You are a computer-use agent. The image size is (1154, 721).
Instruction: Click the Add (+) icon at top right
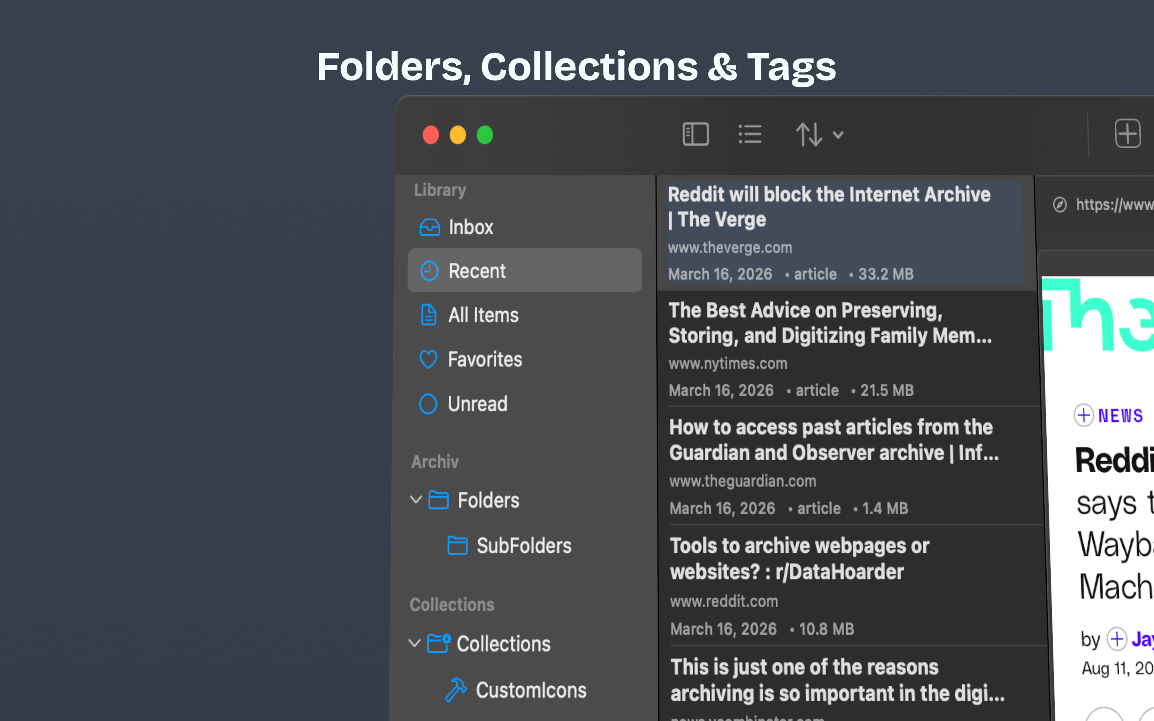tap(1128, 134)
